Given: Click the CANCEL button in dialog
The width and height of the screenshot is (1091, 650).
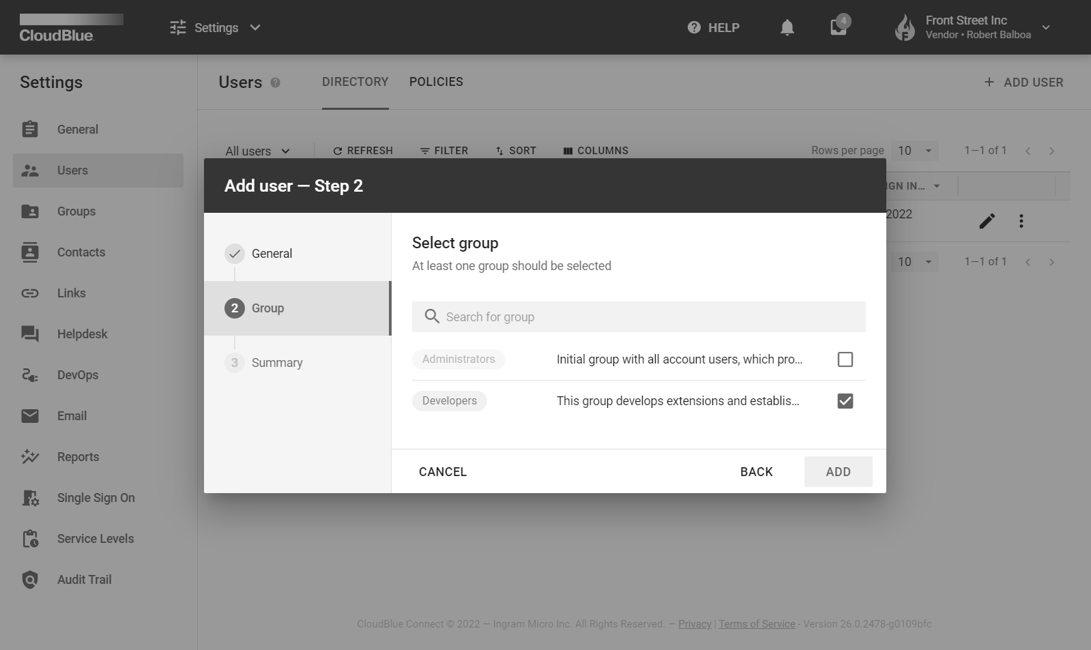Looking at the screenshot, I should pos(443,472).
